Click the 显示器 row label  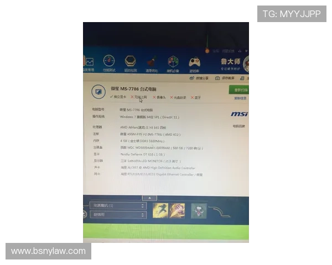pyautogui.click(x=98, y=161)
